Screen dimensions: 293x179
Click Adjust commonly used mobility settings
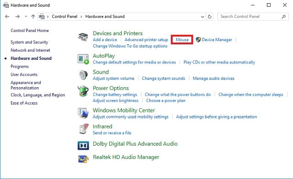pyautogui.click(x=130, y=117)
